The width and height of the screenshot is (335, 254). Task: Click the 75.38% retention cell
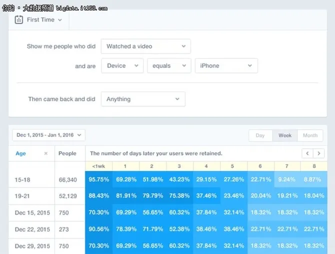179,195
